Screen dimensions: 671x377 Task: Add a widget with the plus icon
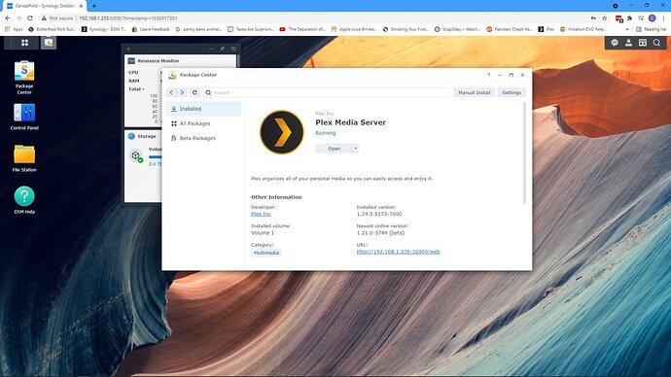click(128, 49)
